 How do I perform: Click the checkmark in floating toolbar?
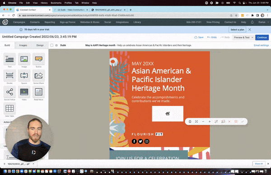243,121
